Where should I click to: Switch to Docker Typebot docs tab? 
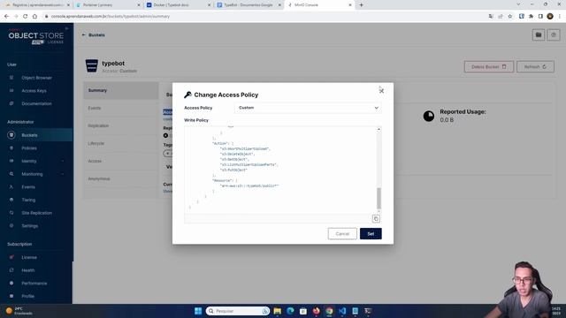(178, 5)
